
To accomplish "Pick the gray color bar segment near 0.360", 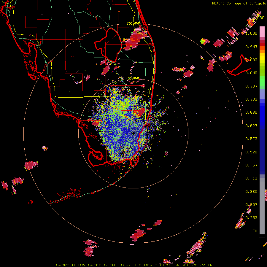I will pyautogui.click(x=262, y=206).
